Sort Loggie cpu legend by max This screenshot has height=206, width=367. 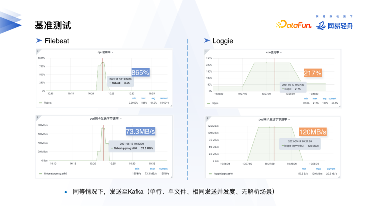[x=315, y=99]
